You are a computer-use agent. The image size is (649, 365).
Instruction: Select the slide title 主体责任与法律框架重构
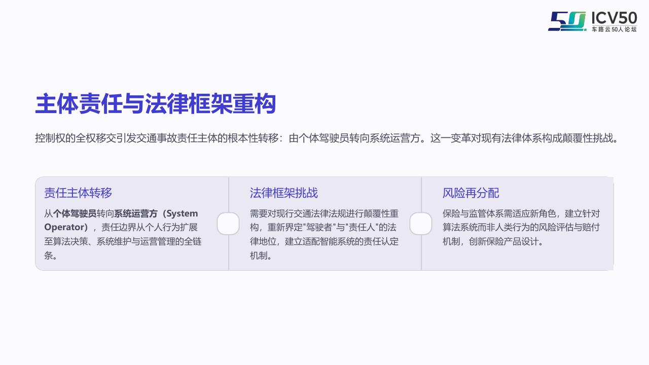click(155, 104)
